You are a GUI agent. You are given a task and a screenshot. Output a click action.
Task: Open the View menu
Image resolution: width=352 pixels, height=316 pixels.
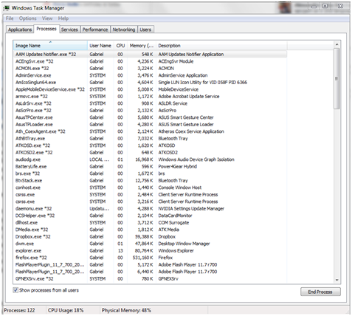47,18
